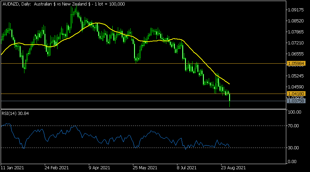
Task: Click the 1.08520 price scale value
Action: coord(296,21)
